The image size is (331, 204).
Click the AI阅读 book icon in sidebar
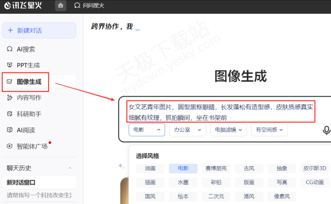tap(9, 130)
